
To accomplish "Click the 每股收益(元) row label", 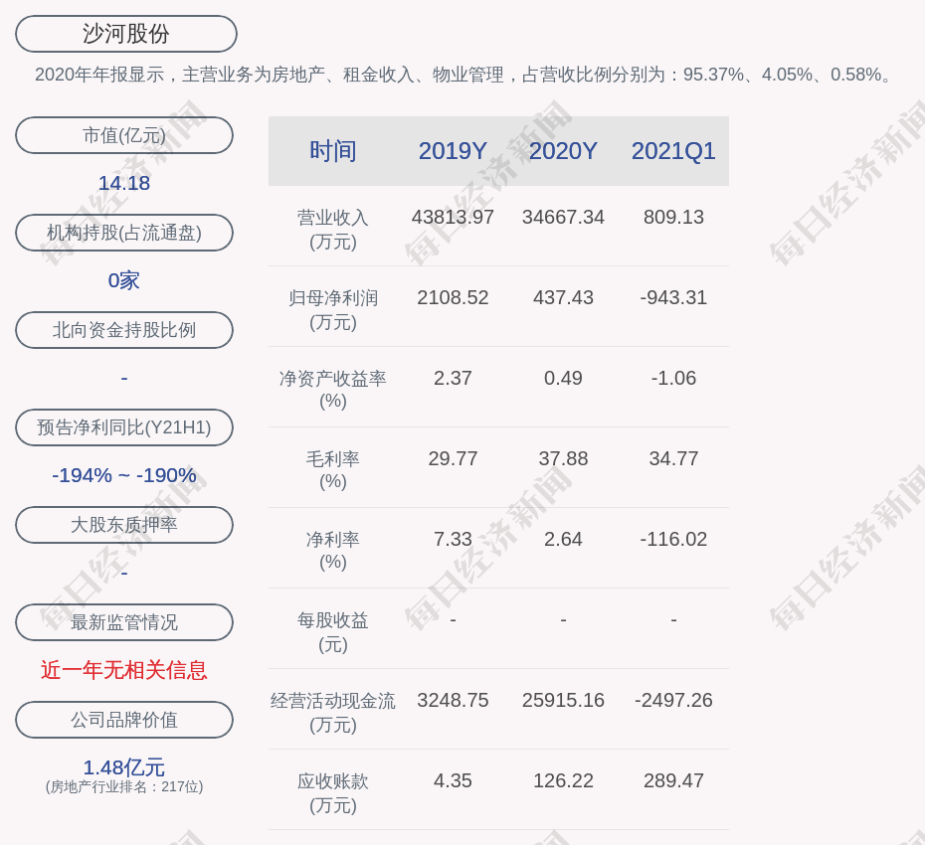I will [x=333, y=632].
